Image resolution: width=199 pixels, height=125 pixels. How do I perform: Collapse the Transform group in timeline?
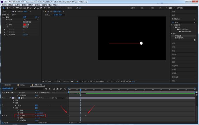pos(13,108)
